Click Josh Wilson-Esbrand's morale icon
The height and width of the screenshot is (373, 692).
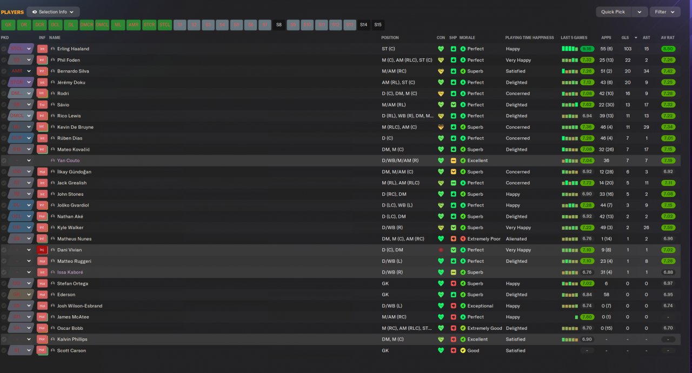(x=463, y=306)
